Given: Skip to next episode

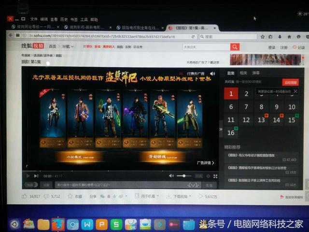Looking at the screenshot, I should 36,176.
